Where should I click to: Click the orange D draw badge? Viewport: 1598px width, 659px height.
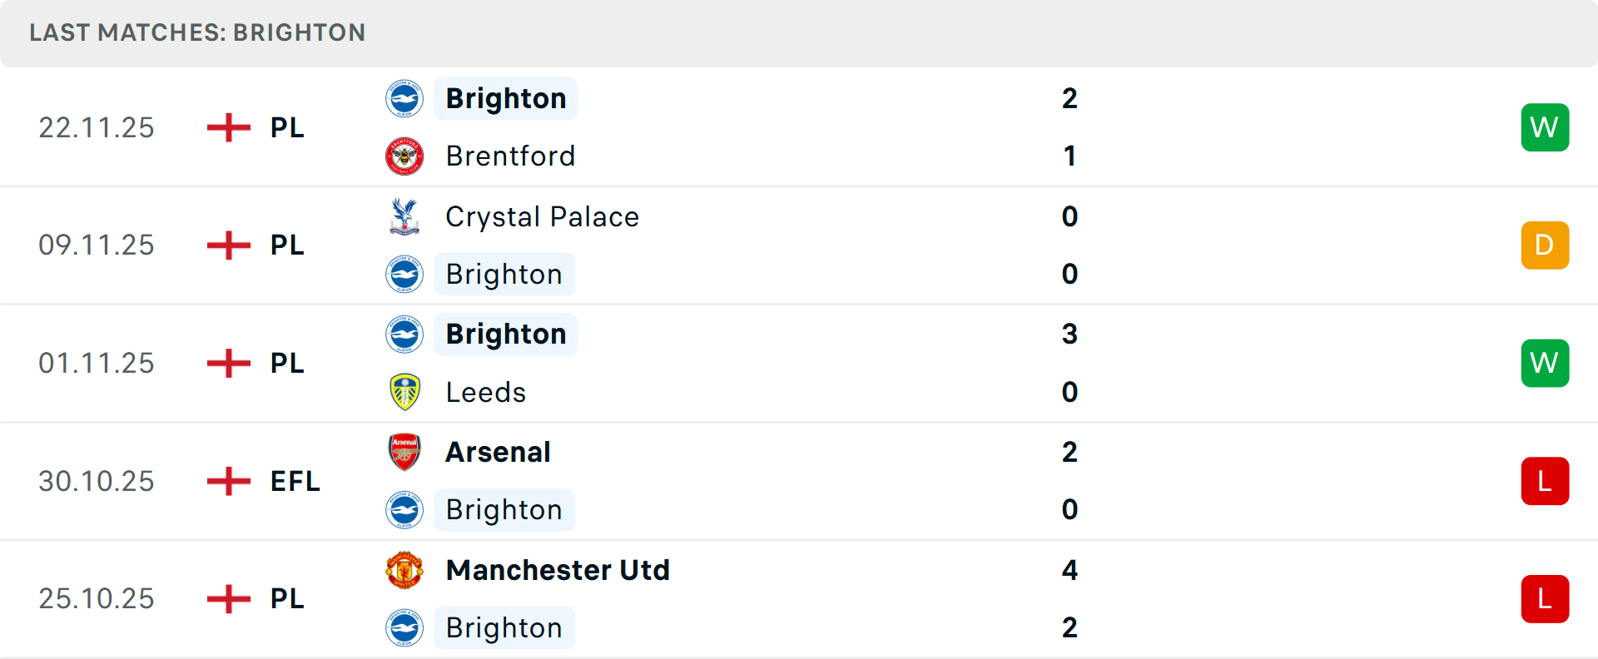click(x=1545, y=245)
